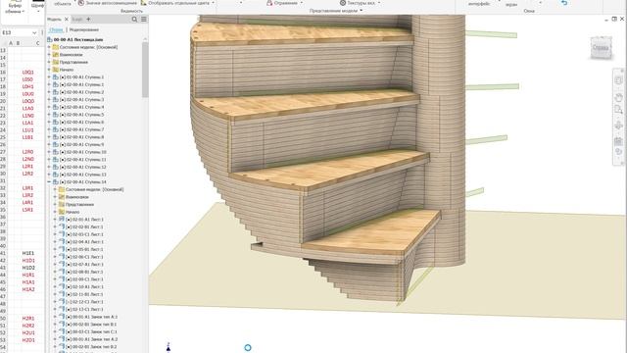
Task: Open the full navigation wheel tool
Action: tap(618, 80)
